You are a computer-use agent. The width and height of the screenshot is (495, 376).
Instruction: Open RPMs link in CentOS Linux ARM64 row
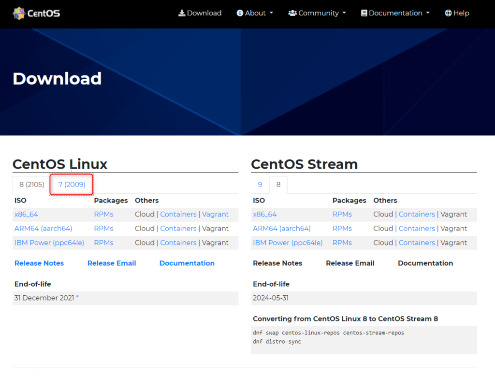pyautogui.click(x=103, y=228)
